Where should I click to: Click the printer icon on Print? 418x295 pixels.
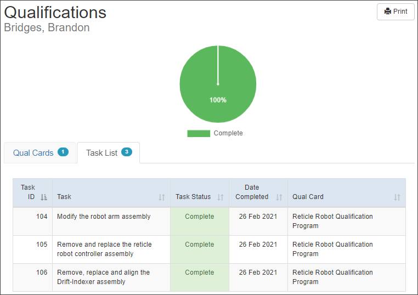388,12
